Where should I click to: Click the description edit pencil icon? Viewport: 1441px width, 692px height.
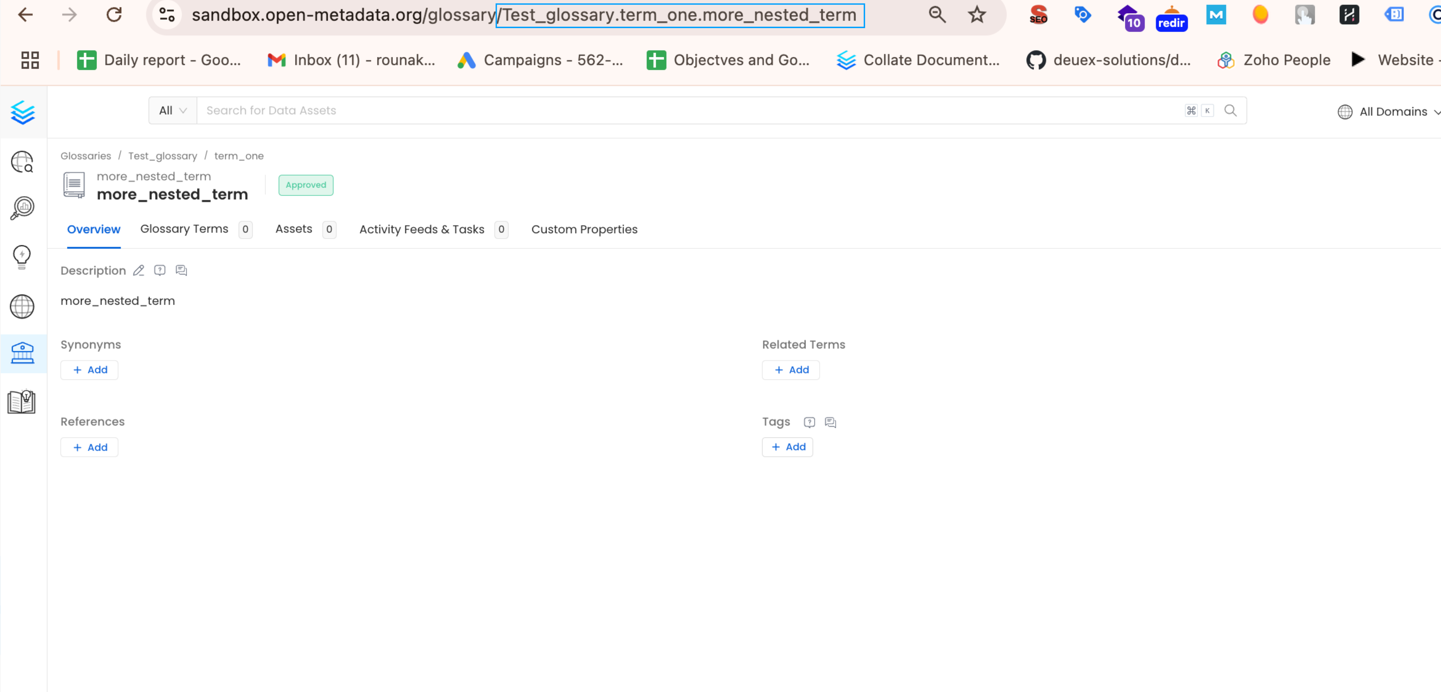coord(139,270)
